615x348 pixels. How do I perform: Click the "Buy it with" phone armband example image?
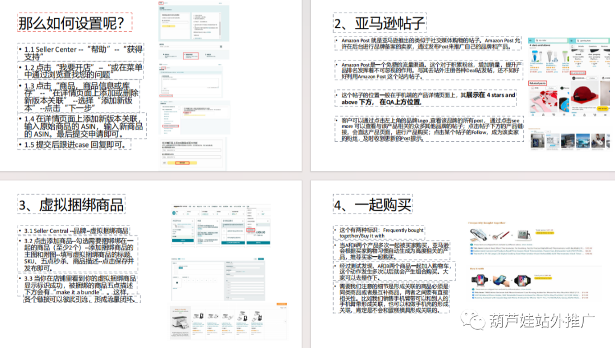(530, 283)
